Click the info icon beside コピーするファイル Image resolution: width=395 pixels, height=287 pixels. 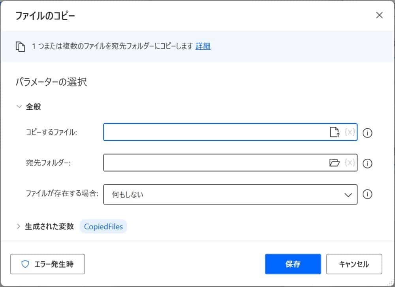[367, 133]
